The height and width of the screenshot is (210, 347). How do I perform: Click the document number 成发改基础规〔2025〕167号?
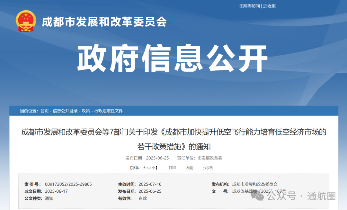[x=259, y=191]
